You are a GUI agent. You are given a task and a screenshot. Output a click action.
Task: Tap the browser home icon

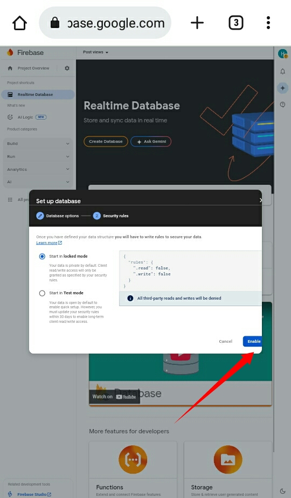tap(20, 23)
